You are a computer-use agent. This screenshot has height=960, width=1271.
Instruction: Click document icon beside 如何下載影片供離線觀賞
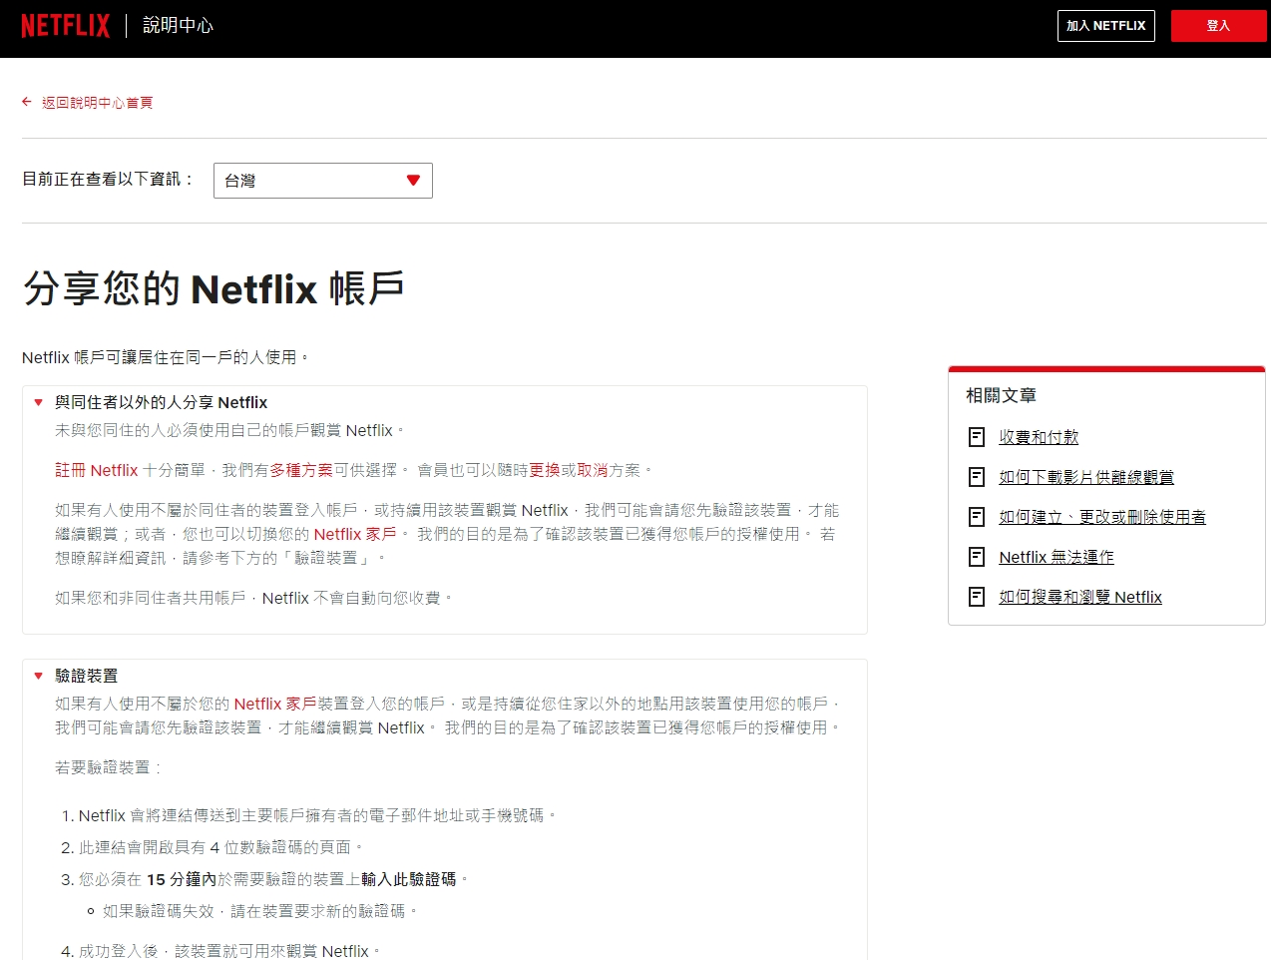(x=977, y=477)
